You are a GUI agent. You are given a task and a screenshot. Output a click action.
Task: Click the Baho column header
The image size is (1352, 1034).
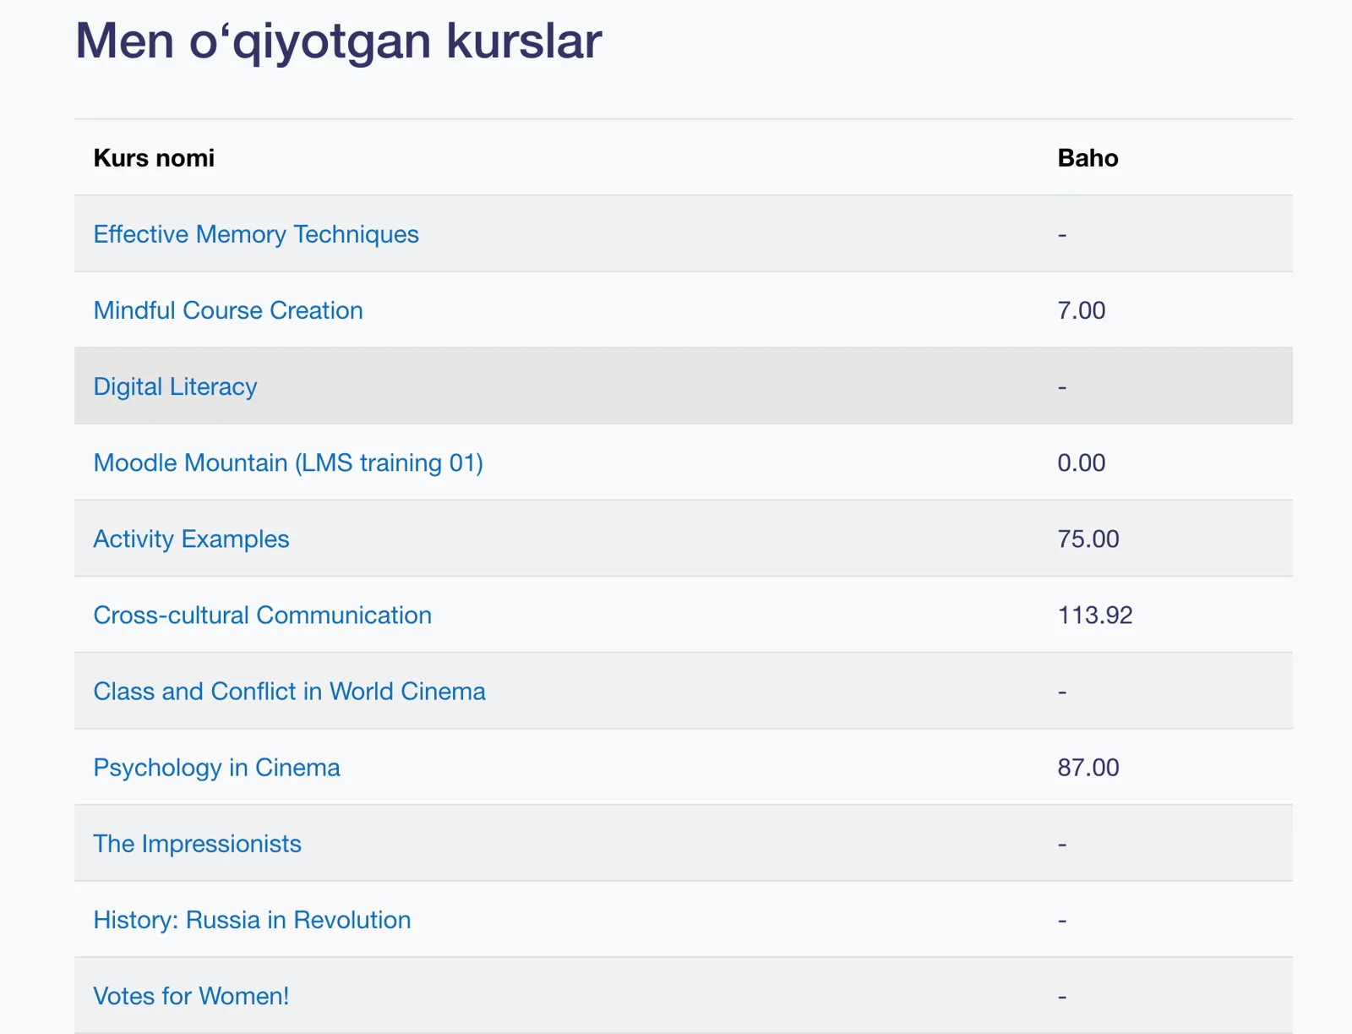(x=1088, y=158)
